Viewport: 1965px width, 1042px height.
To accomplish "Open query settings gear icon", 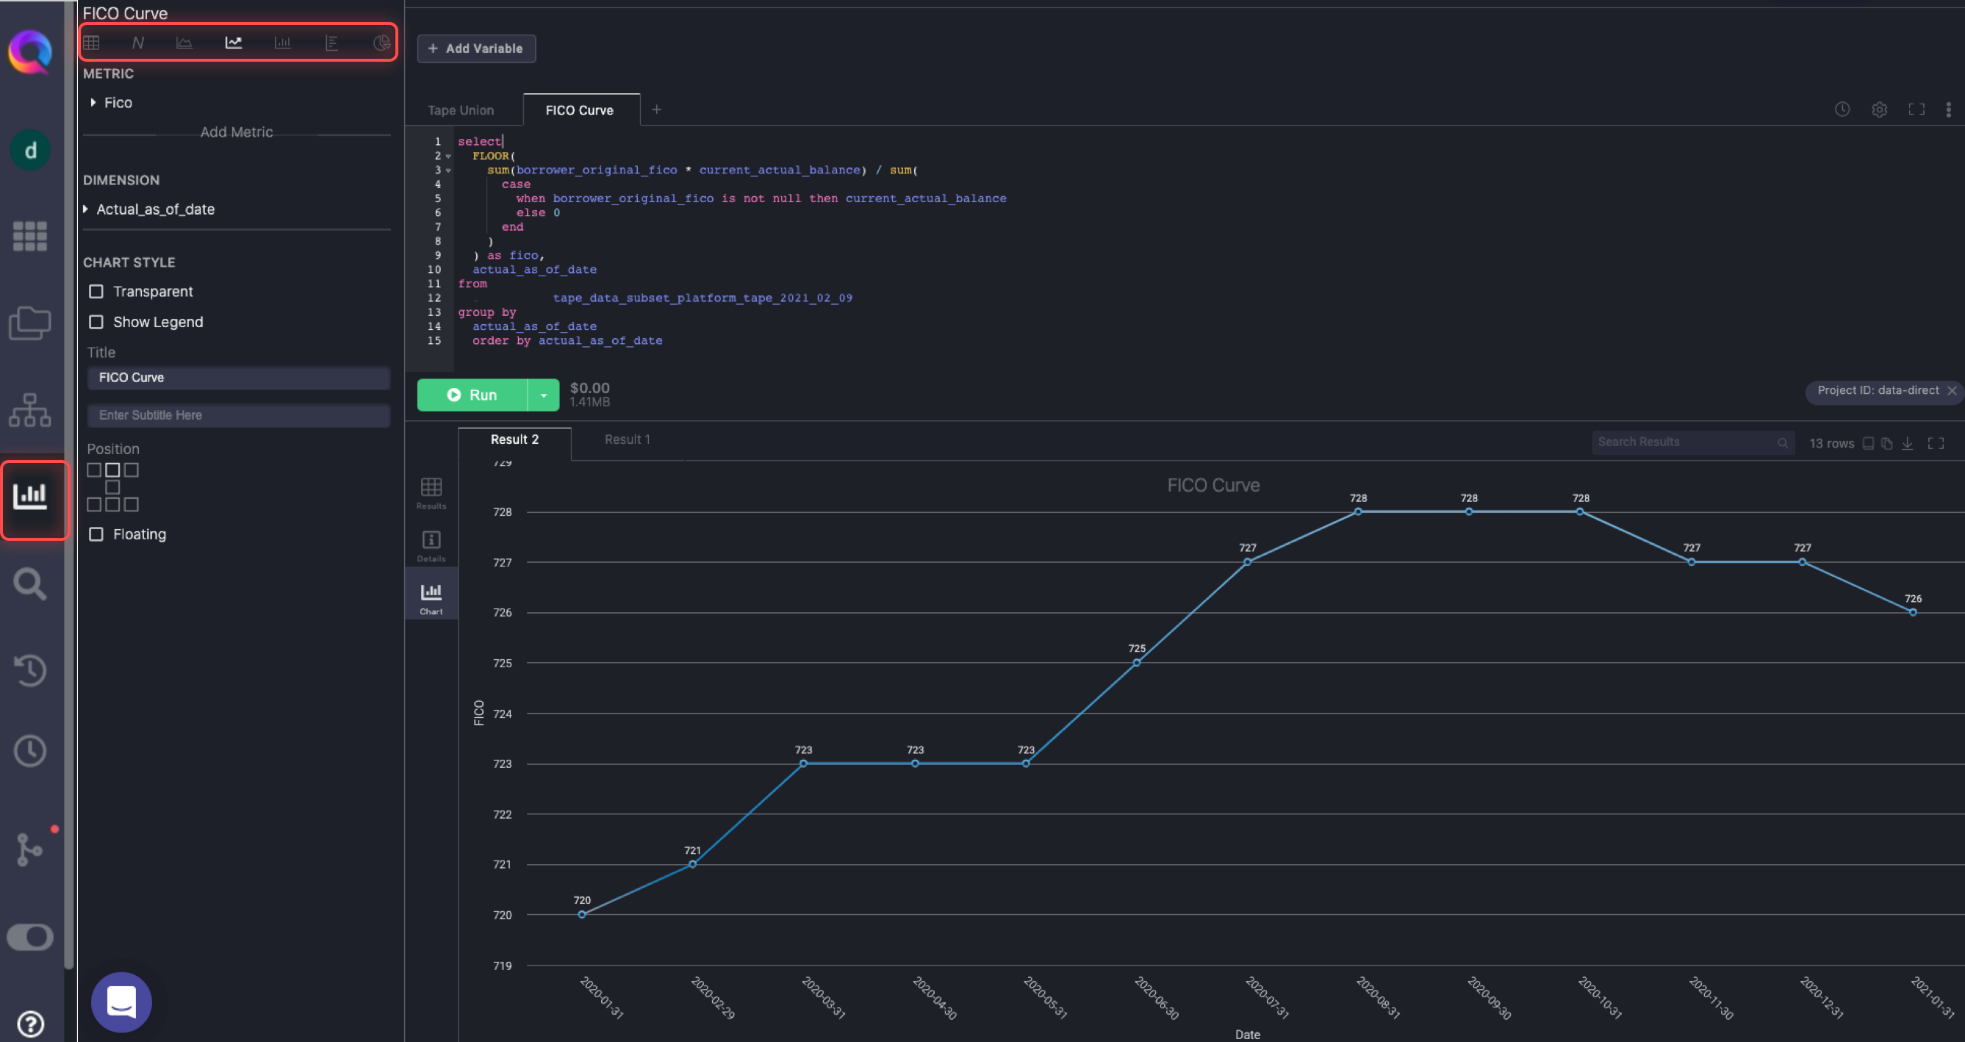I will click(1879, 109).
